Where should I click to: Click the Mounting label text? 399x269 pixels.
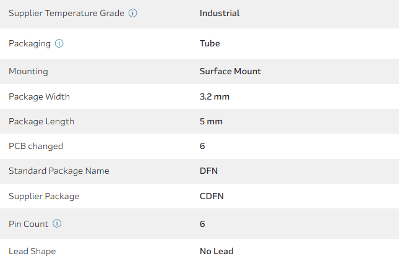pos(28,71)
